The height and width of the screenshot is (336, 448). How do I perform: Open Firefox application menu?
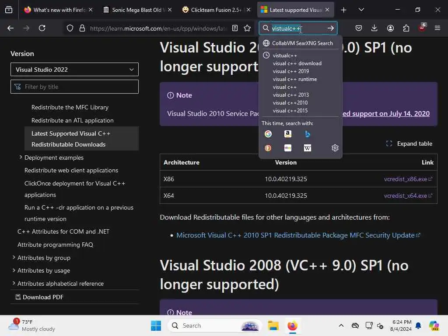point(437,28)
